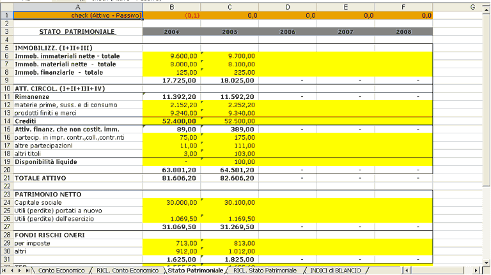This screenshot has width=491, height=275.
Task: Click the Disponibilità liquide row label
Action: click(x=46, y=161)
